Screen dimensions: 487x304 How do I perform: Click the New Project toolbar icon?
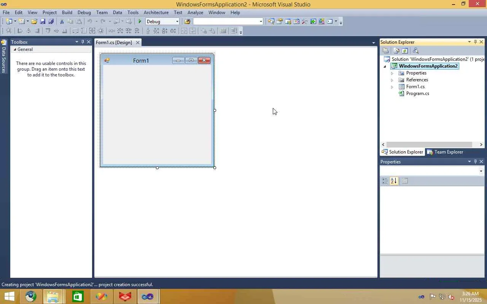tap(9, 22)
